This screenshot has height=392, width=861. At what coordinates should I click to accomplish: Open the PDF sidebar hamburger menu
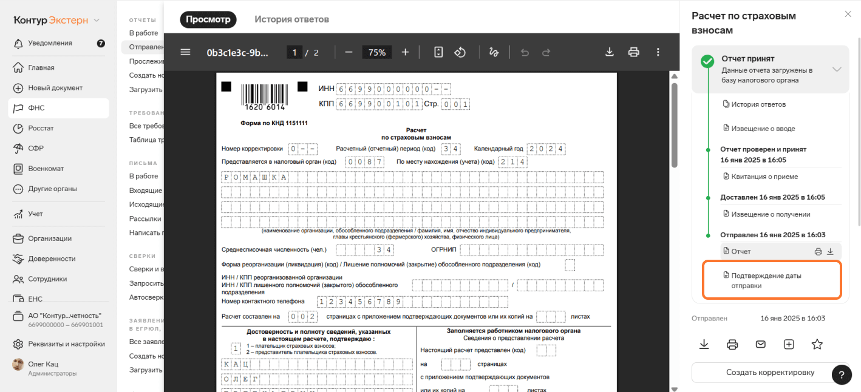185,52
